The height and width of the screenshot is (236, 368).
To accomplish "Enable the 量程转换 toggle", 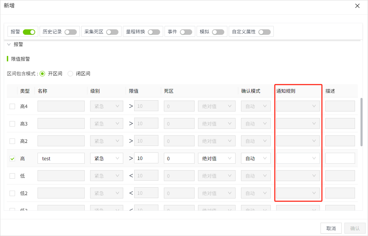I will 154,32.
